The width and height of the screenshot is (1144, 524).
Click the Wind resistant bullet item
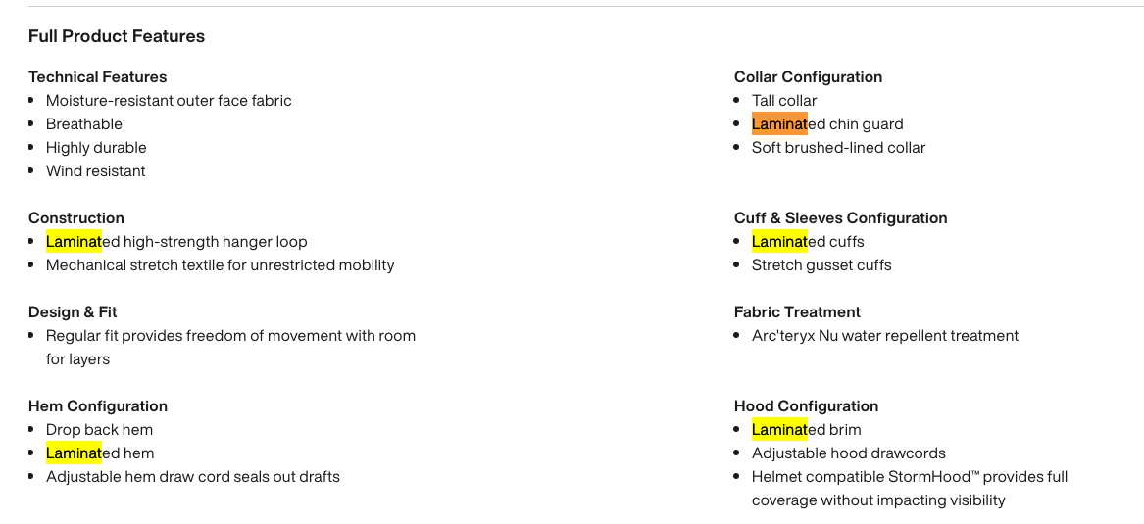click(95, 170)
